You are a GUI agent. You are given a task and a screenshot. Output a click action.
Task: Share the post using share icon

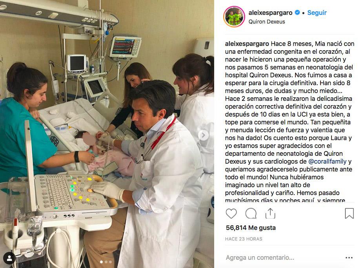[x=270, y=213]
